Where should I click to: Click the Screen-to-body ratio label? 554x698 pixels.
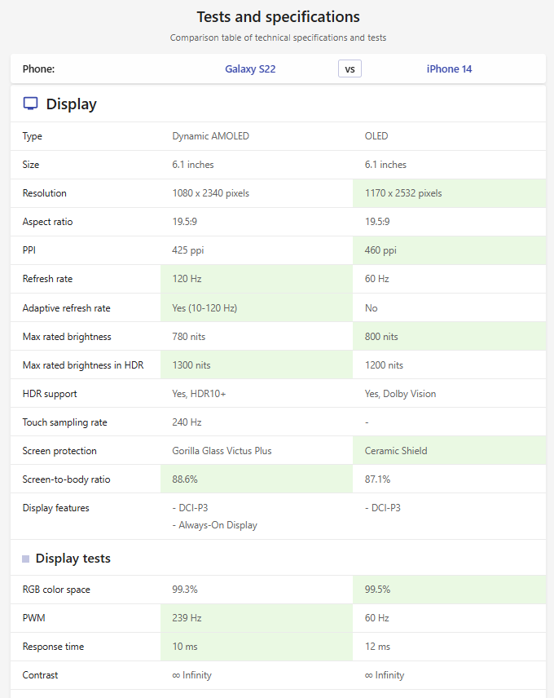(66, 479)
